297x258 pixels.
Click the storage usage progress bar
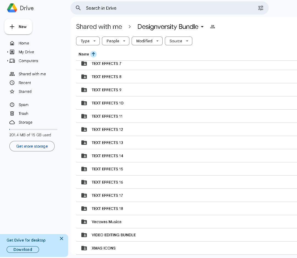coord(33,129)
